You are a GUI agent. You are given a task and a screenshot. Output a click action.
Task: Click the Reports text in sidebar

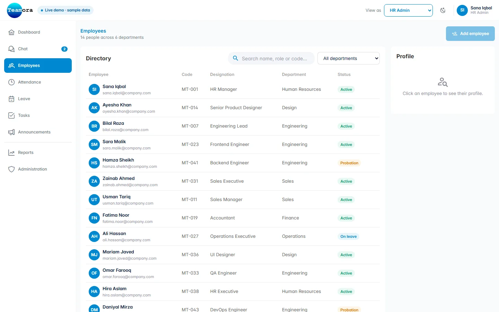tap(26, 153)
